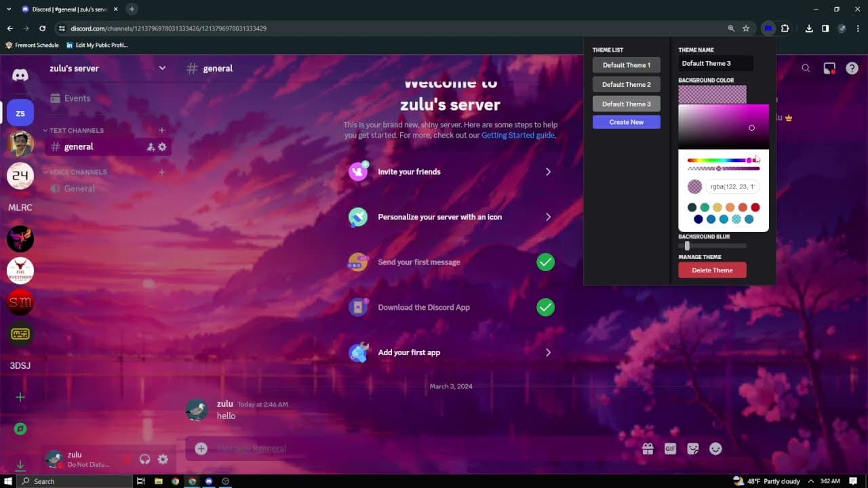Viewport: 868px width, 488px height.
Task: Click the Delete Theme button
Action: [x=712, y=270]
